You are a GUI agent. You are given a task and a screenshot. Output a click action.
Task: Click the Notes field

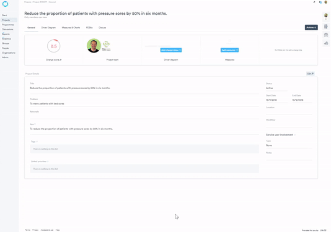point(289,157)
